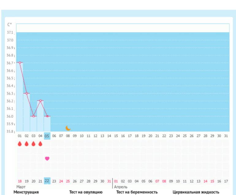Click the Тест на беременность label

[x=137, y=192]
